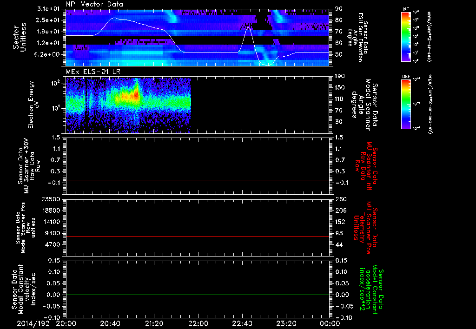Click the 260 telemetry axis tick

point(340,199)
